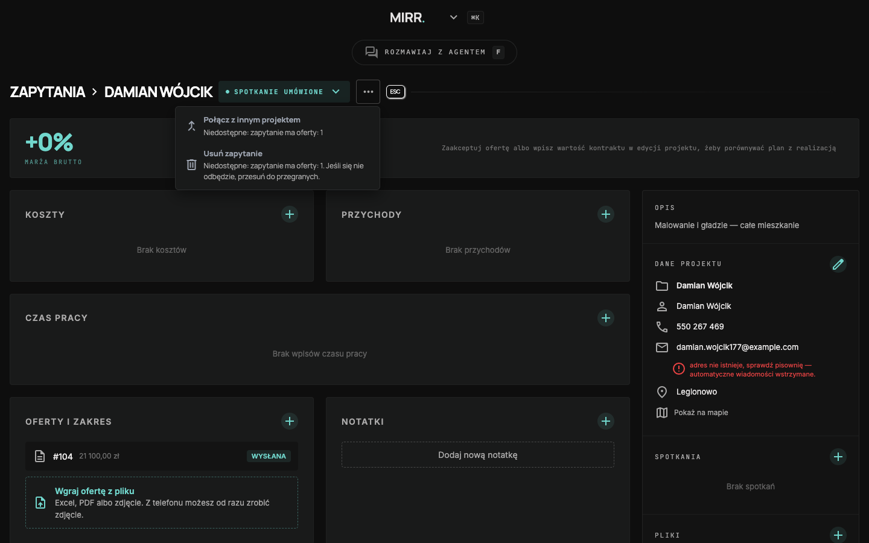Screen dimensions: 869x543
Task: Click the document icon of offer #104
Action: coord(40,456)
